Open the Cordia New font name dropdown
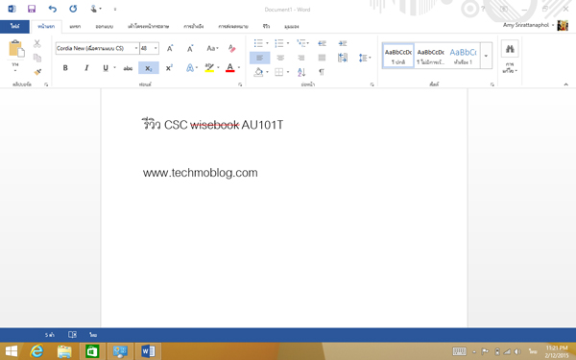Viewport: 576px width, 360px height. pos(136,48)
